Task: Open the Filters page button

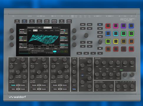Action: coord(47,21)
